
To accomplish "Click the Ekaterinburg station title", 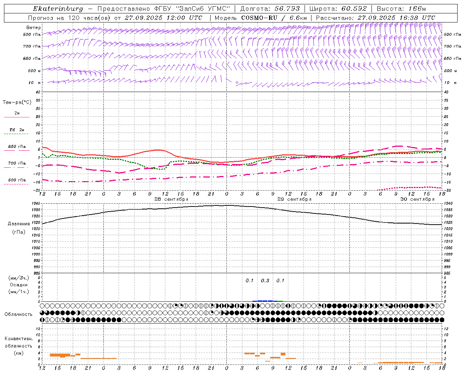I will point(58,9).
